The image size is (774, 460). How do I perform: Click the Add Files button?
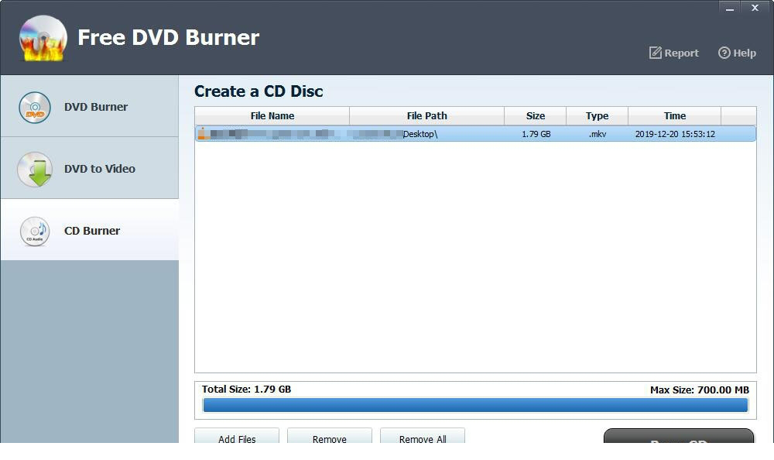coord(237,439)
